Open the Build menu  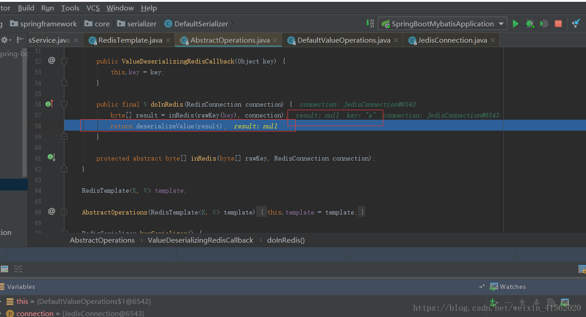(26, 8)
